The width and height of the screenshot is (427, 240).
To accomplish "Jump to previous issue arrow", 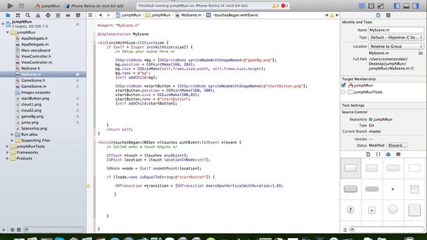I will [x=326, y=15].
